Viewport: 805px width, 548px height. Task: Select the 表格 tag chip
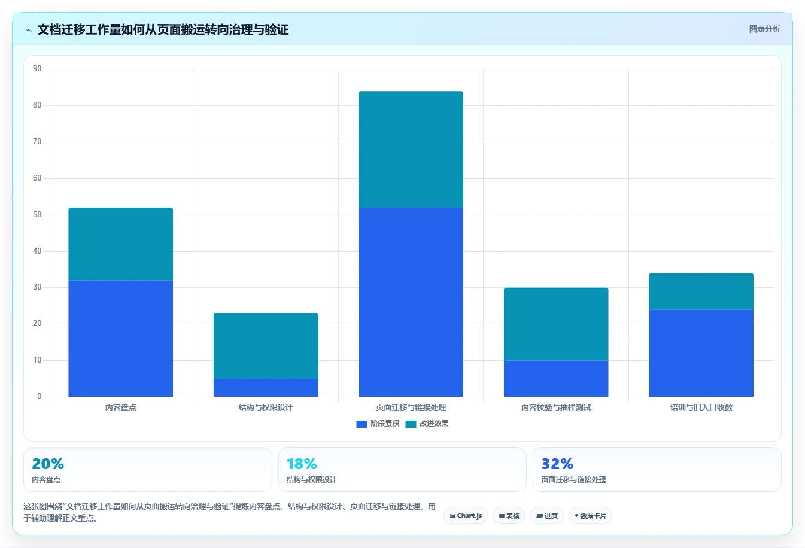point(509,516)
